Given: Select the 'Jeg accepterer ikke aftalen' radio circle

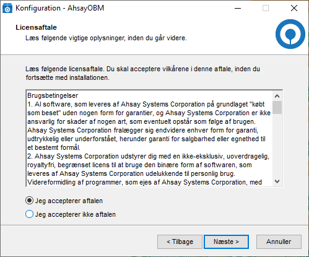Looking at the screenshot, I should click(29, 214).
